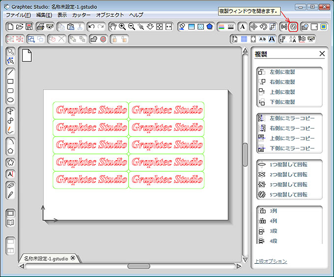Paste from clipboard icon
The height and width of the screenshot is (277, 334).
71,27
